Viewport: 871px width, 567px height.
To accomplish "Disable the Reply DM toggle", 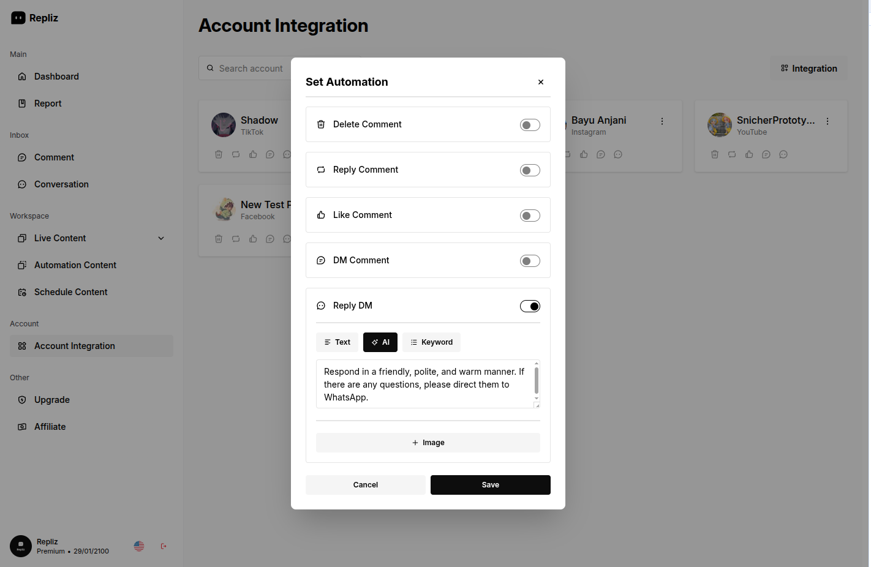I will coord(530,306).
